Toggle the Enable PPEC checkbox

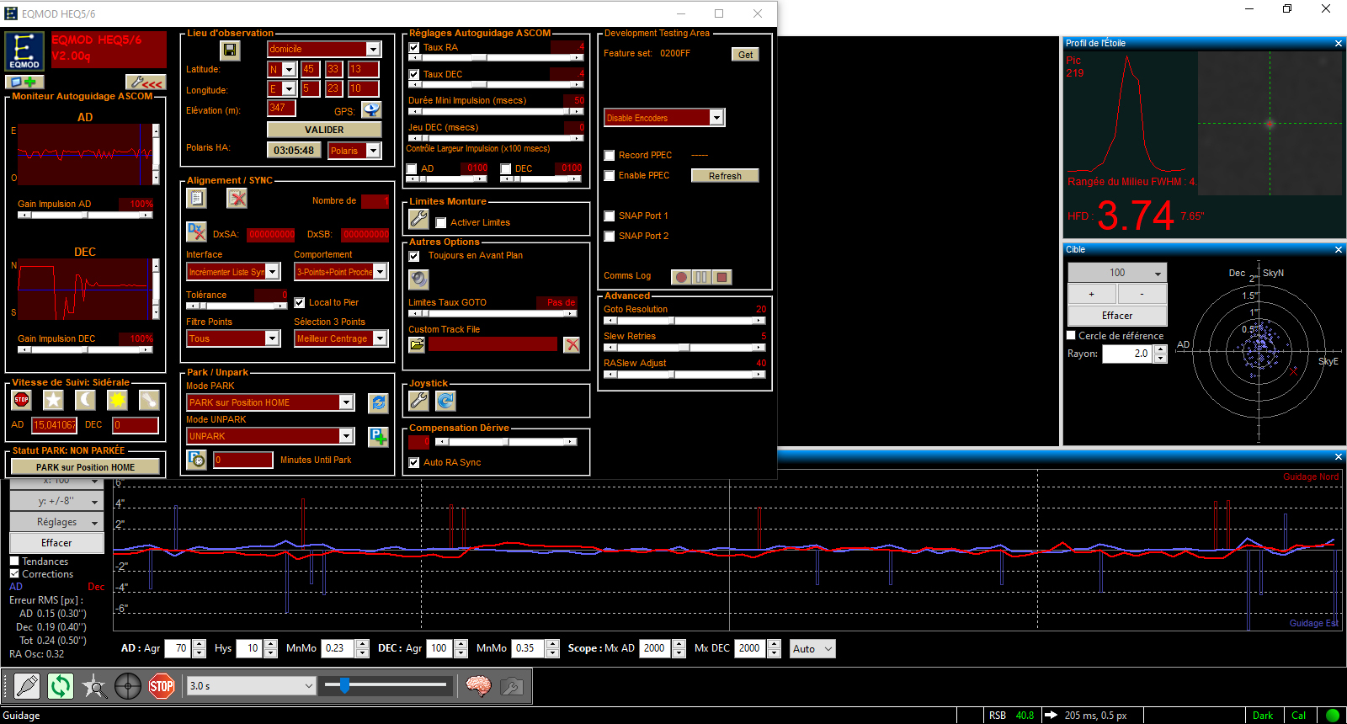coord(610,176)
